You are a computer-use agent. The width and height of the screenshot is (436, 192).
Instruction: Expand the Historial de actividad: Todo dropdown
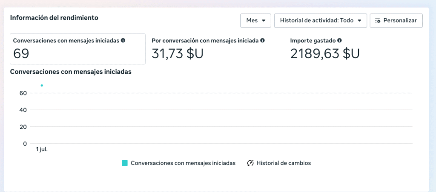tap(320, 20)
